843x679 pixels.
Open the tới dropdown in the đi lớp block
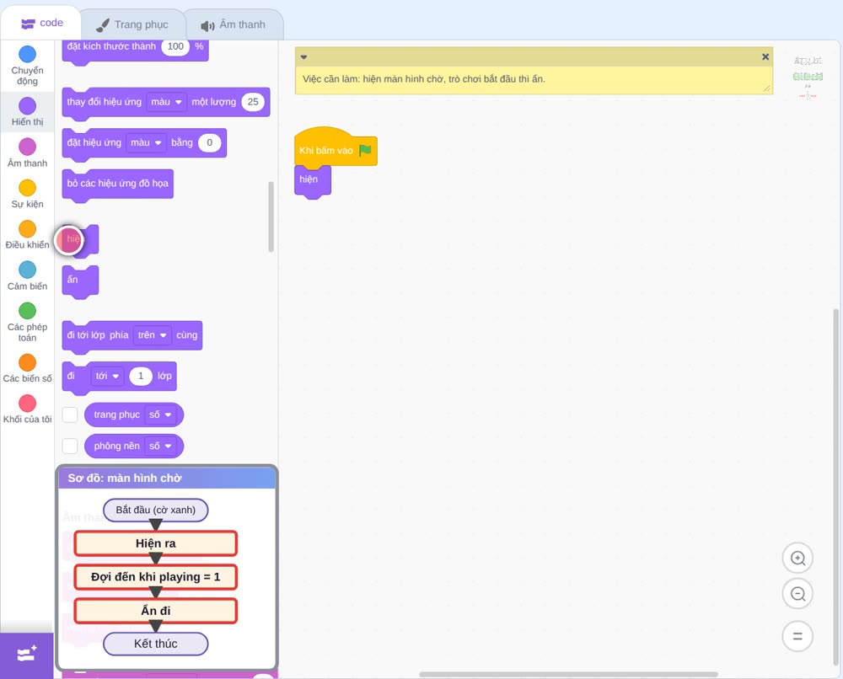(107, 376)
